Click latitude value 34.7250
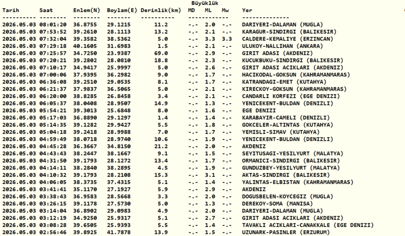This screenshot has width=405, height=236. 85,53
